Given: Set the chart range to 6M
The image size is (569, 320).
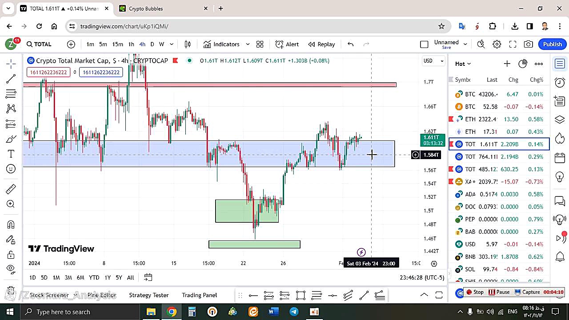Looking at the screenshot, I should click(x=80, y=277).
